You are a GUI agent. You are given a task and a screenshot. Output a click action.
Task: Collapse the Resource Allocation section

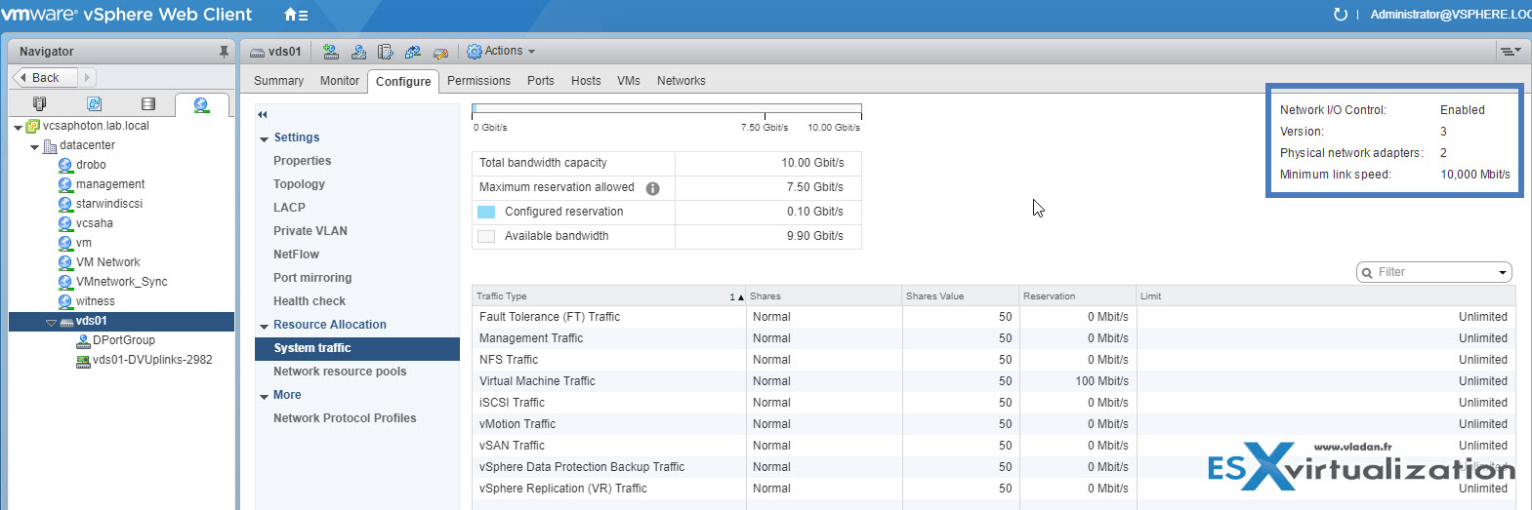pos(265,326)
